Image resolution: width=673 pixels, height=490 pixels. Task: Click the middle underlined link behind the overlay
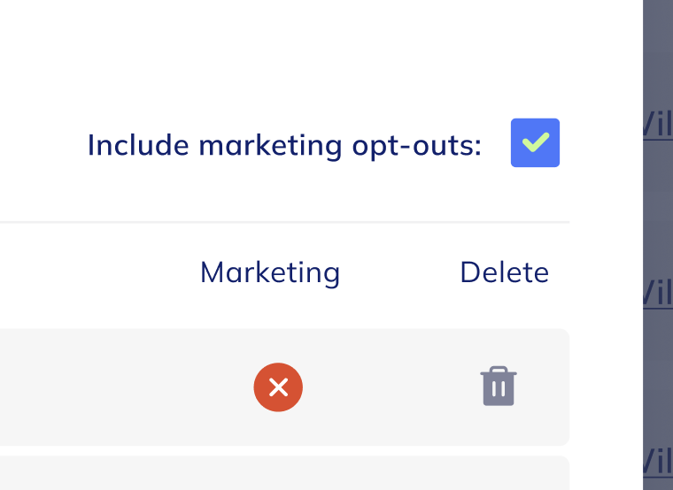pos(659,294)
